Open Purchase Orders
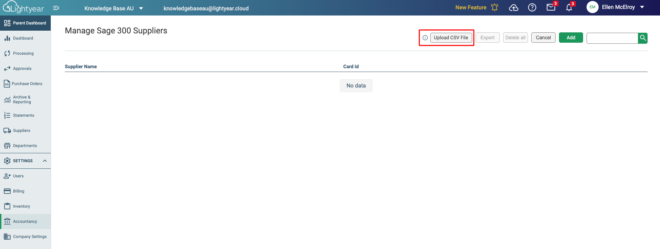The height and width of the screenshot is (249, 660). pyautogui.click(x=25, y=84)
